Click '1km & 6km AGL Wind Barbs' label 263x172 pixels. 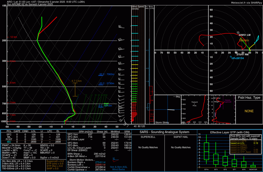[x=118, y=168]
